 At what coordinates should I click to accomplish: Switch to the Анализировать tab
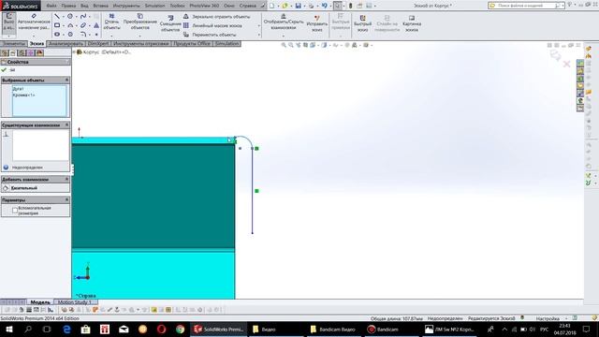point(66,44)
